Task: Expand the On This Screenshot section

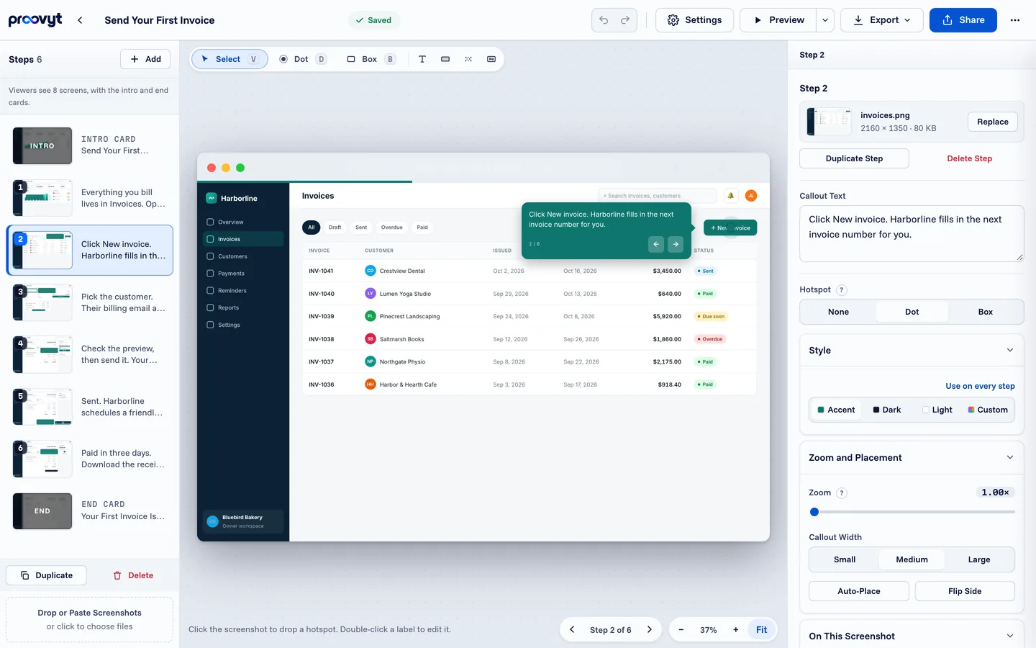Action: pyautogui.click(x=1009, y=636)
